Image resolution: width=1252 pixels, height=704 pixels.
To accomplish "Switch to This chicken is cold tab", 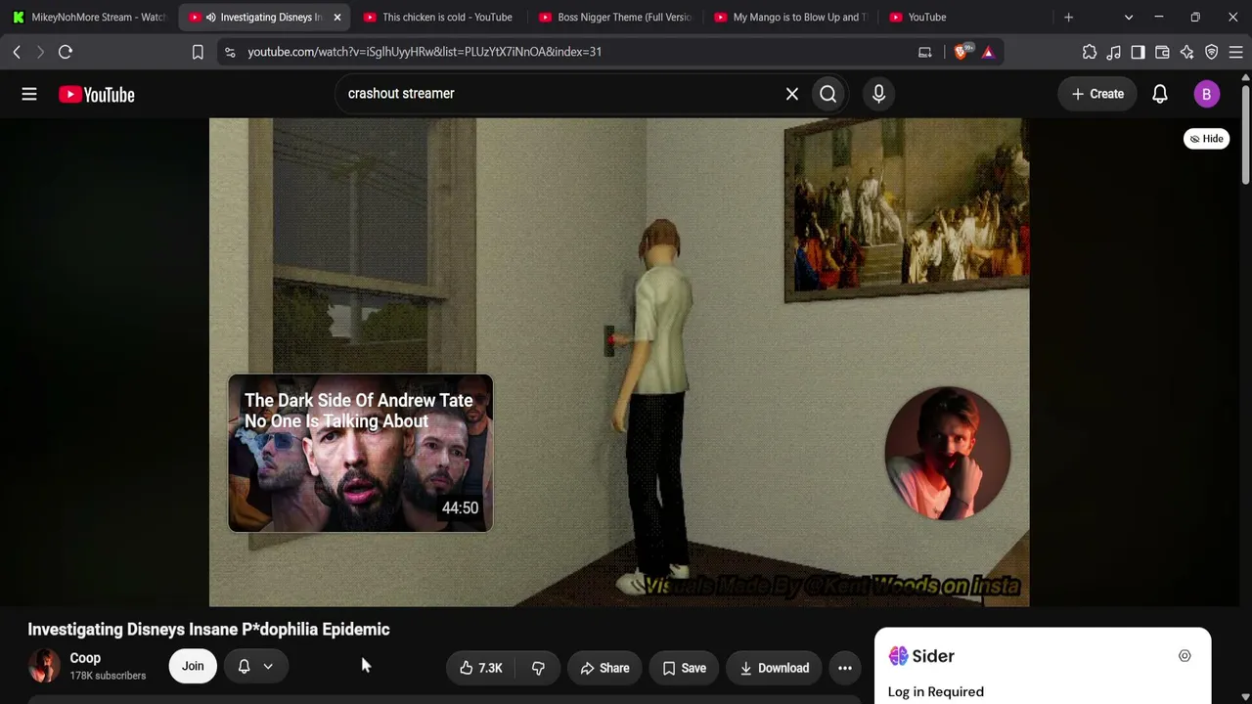I will 439,17.
